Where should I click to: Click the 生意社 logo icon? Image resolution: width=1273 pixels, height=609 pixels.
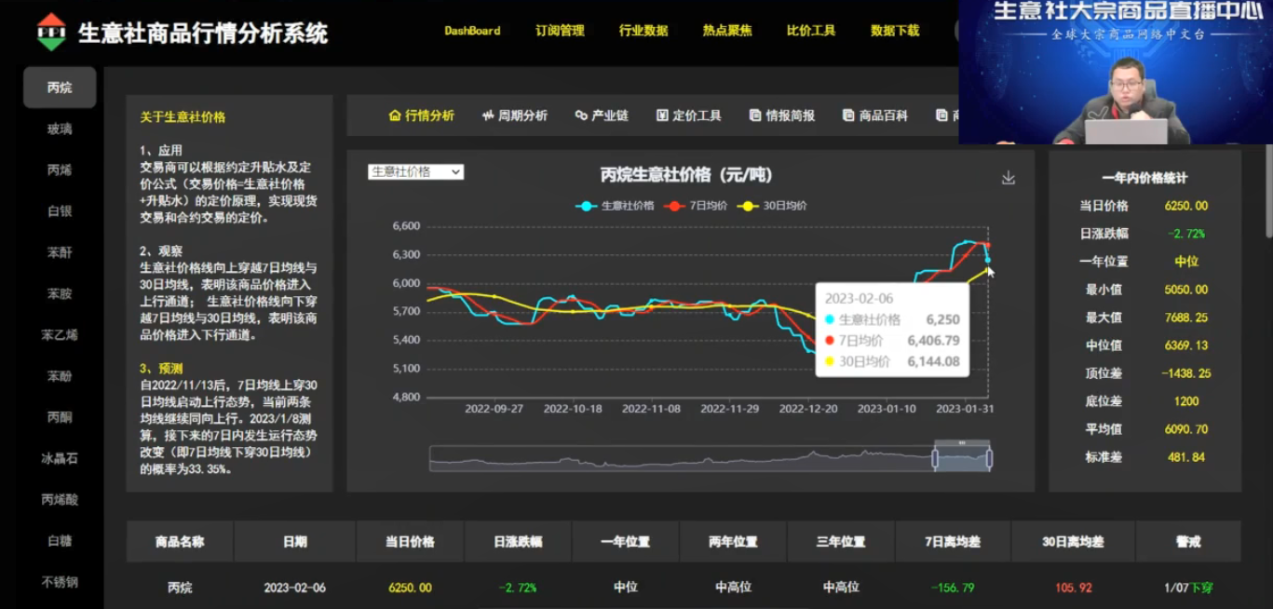(51, 33)
